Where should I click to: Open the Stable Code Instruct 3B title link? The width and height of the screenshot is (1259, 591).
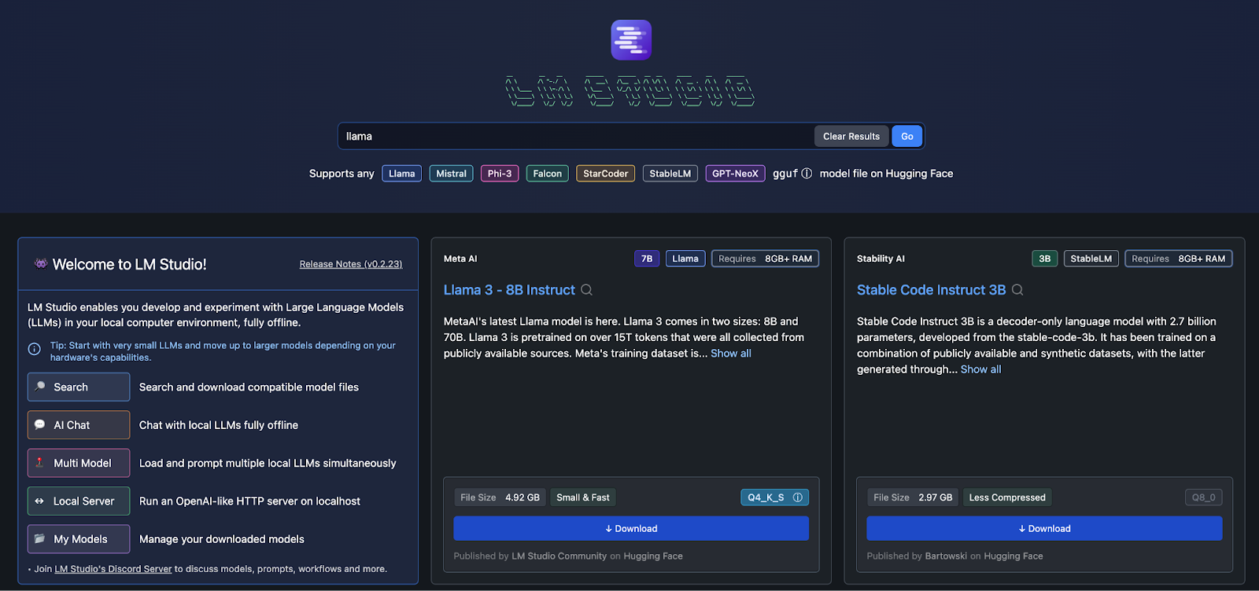coord(931,290)
